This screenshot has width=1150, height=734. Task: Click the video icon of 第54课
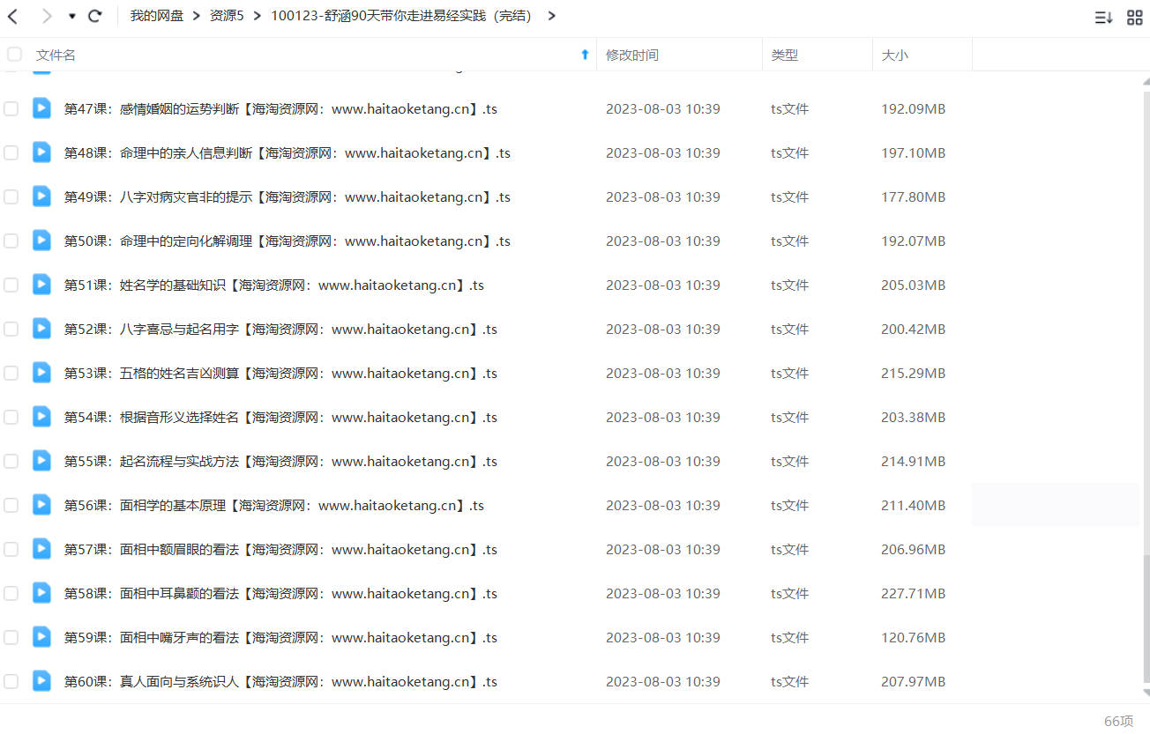click(x=41, y=416)
